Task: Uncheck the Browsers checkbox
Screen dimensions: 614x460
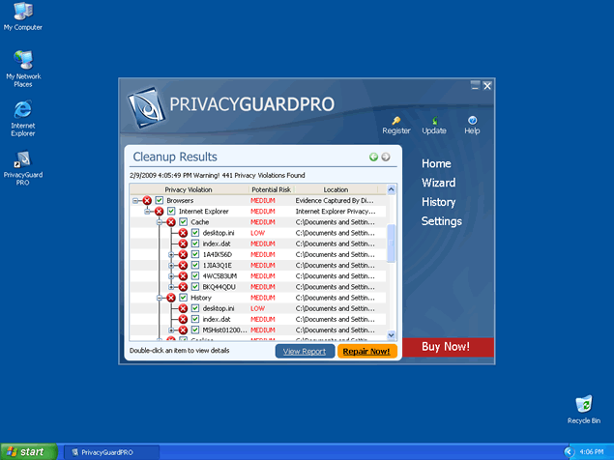Action: point(160,200)
